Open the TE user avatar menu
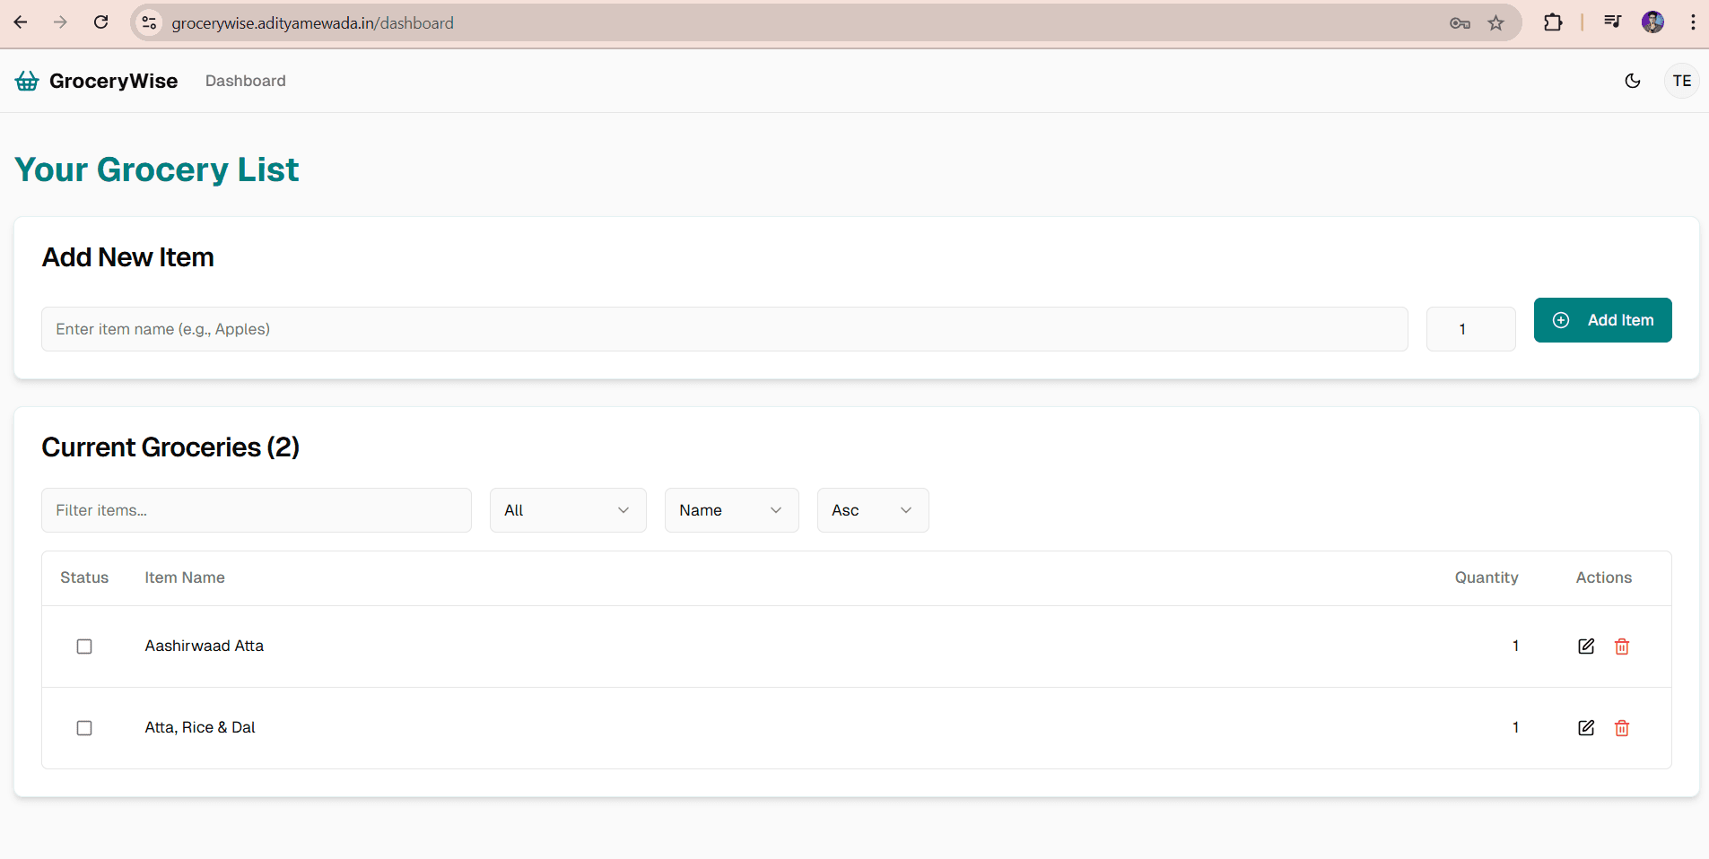This screenshot has width=1709, height=859. click(x=1681, y=81)
